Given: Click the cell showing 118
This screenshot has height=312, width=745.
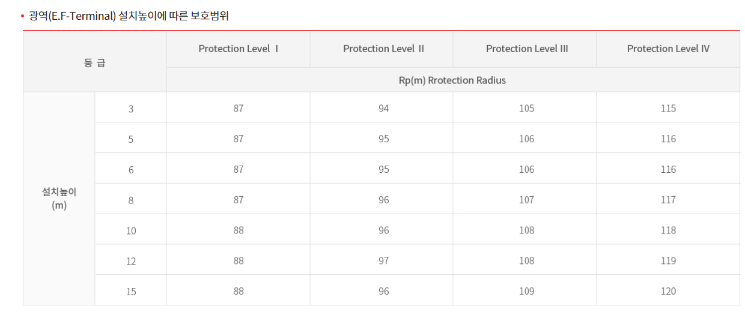Looking at the screenshot, I should pos(668,230).
